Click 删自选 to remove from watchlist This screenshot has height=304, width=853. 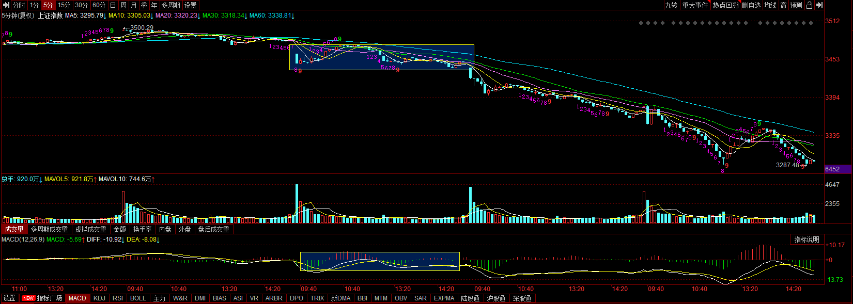coord(752,5)
